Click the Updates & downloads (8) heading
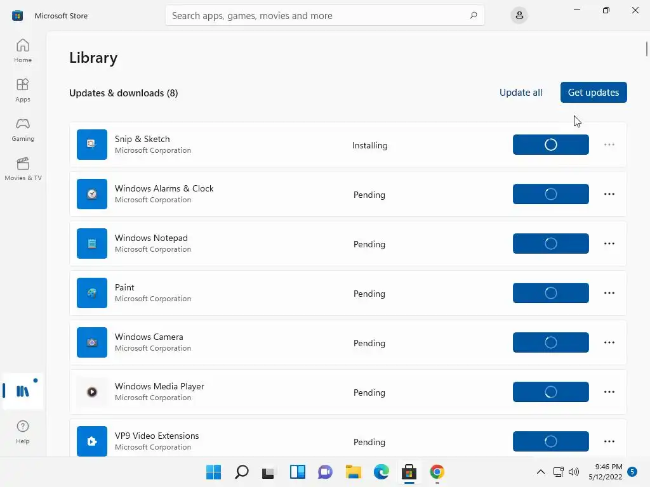The image size is (650, 487). click(124, 93)
